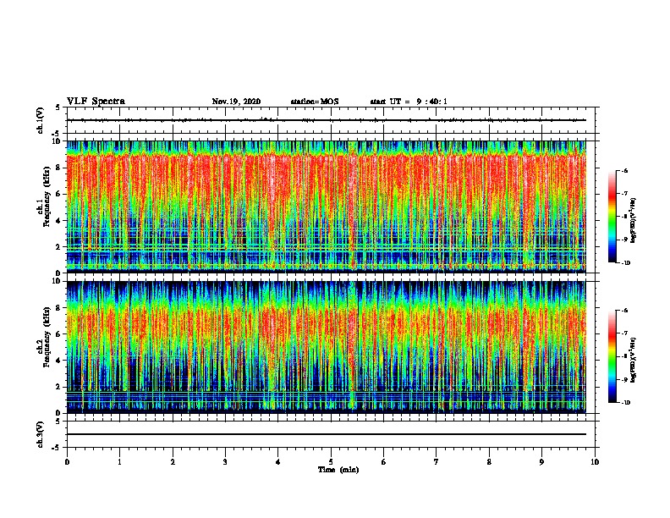The height and width of the screenshot is (518, 670).
Task: Click the Time axis tick label "3"
Action: (225, 462)
